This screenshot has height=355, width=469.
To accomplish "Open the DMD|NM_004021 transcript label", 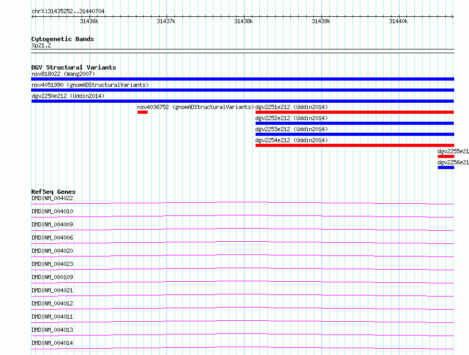I will click(x=52, y=290).
